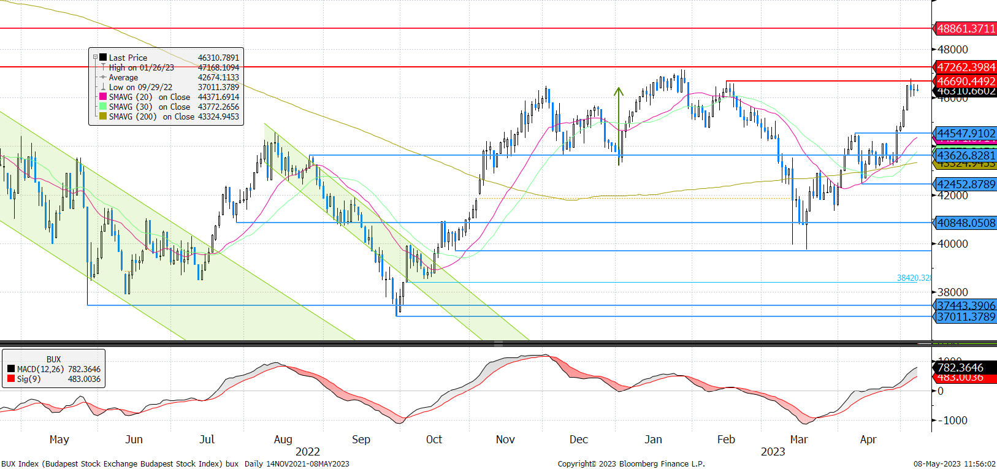997x469 pixels.
Task: Click the blue 40848.0508 price label
Action: click(x=966, y=223)
